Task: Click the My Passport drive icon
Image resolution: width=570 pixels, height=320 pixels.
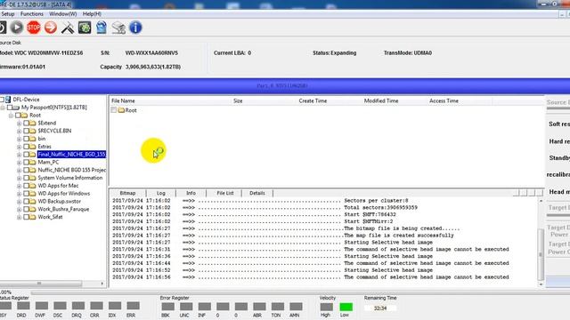Action: coord(16,108)
